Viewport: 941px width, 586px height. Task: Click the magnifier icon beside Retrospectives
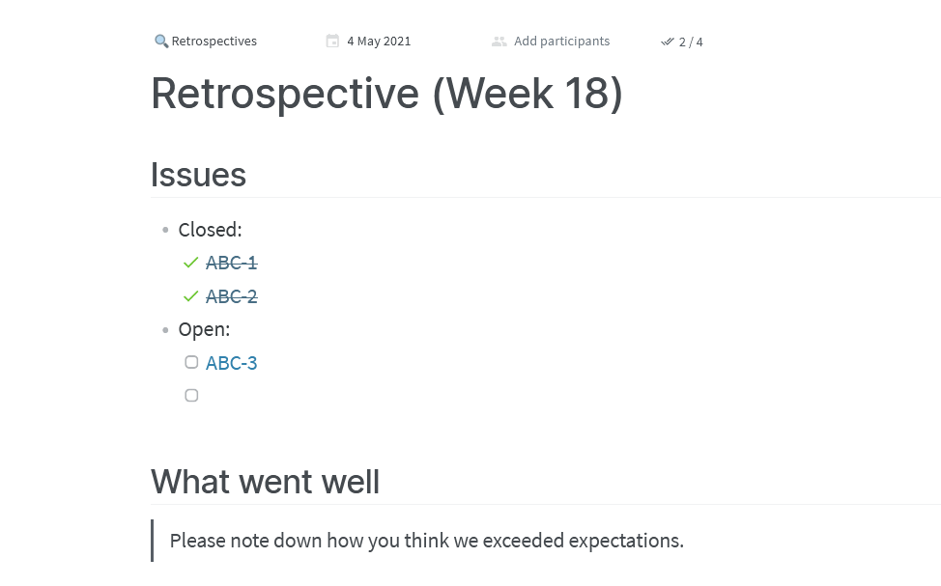click(x=160, y=41)
